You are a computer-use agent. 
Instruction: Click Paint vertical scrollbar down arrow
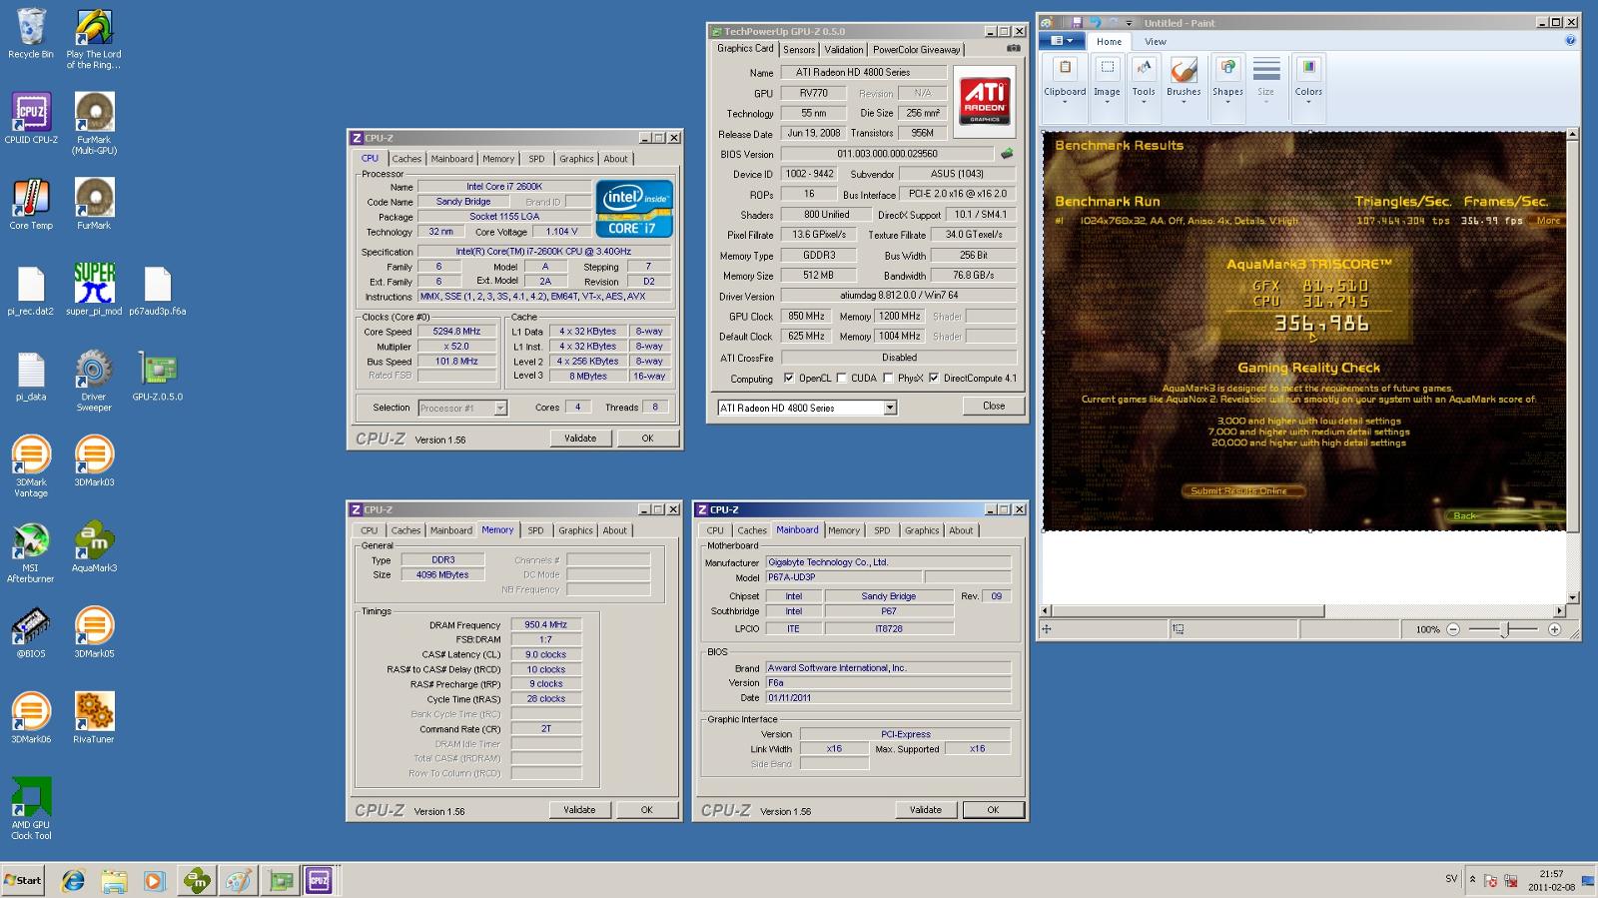(x=1572, y=597)
